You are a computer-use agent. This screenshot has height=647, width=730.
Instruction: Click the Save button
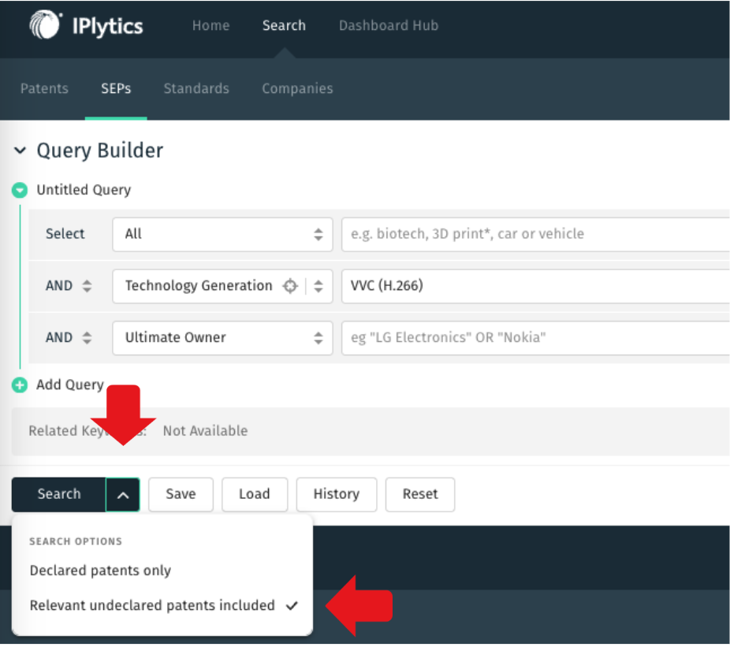pyautogui.click(x=181, y=495)
